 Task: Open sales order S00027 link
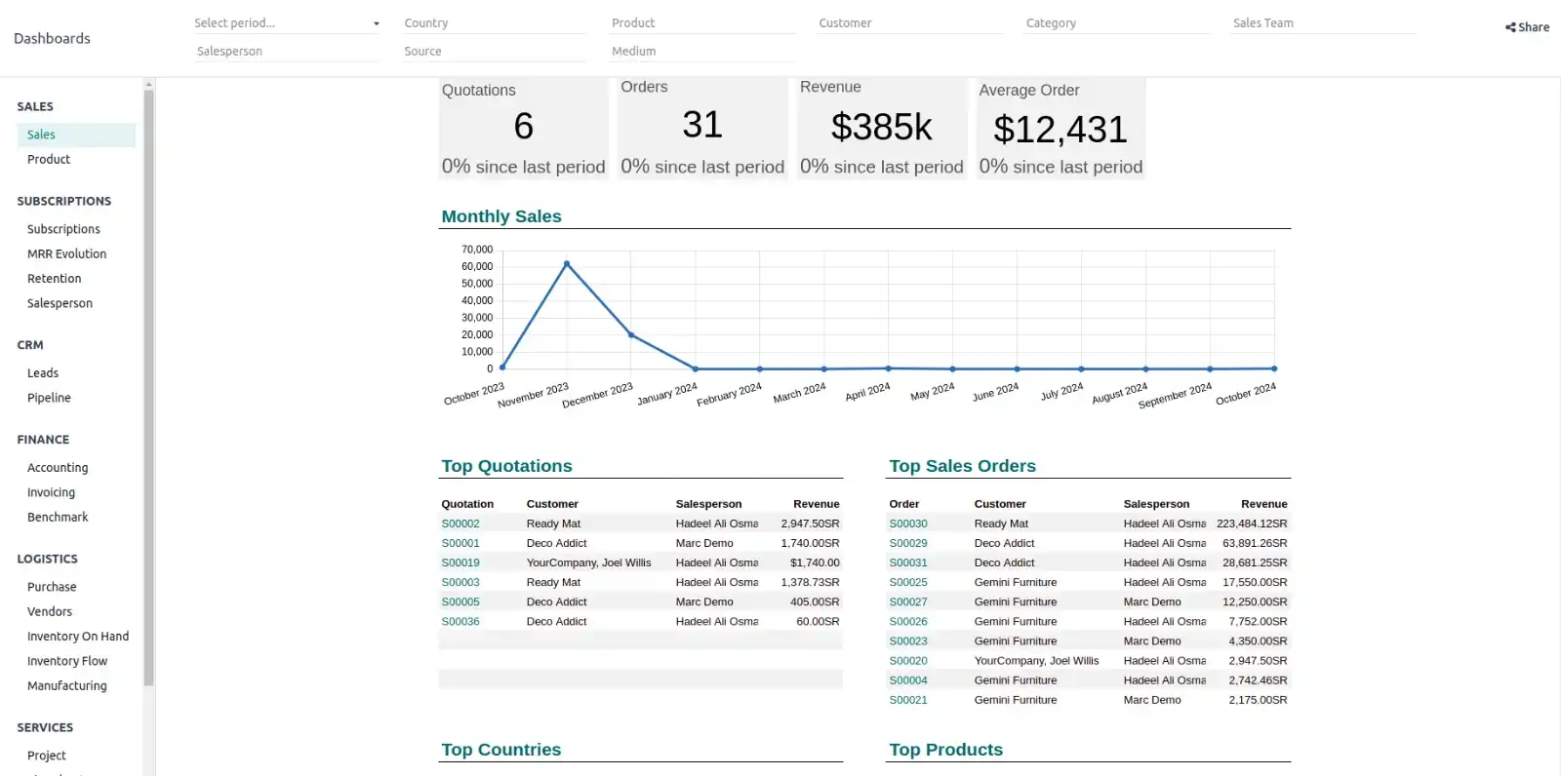coord(908,602)
